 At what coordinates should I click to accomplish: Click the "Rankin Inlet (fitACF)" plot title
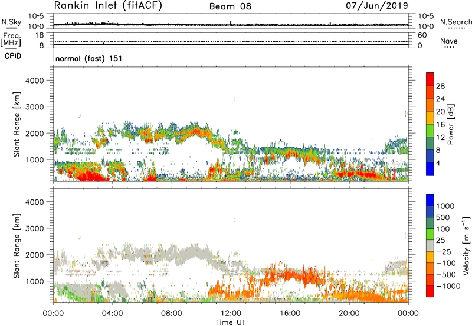pyautogui.click(x=108, y=6)
